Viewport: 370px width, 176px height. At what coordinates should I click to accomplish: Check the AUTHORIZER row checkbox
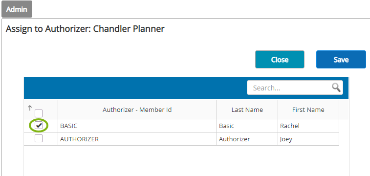39,138
